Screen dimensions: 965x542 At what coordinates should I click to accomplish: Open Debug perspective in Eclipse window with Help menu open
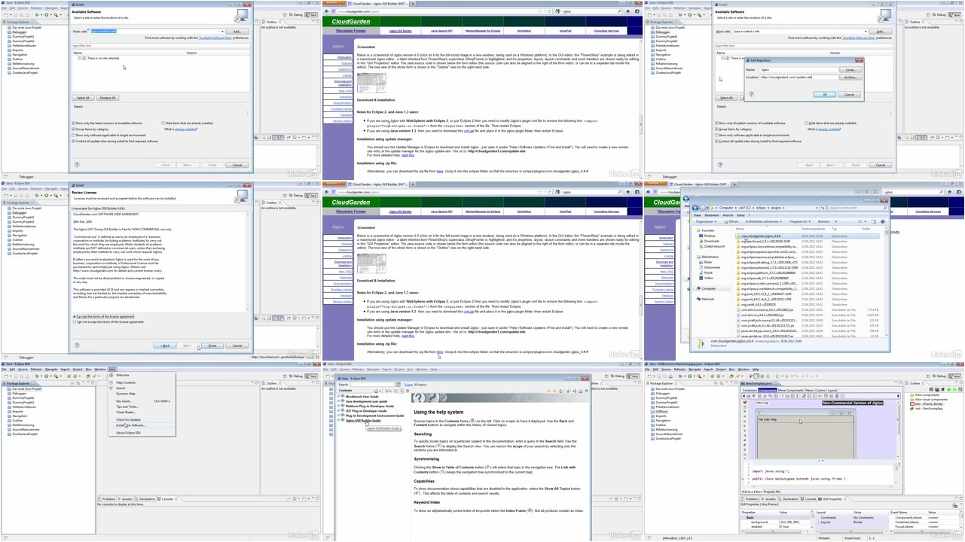(x=296, y=376)
